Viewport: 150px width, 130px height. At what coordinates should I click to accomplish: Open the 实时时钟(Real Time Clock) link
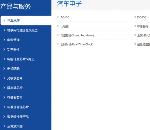[x=77, y=45]
